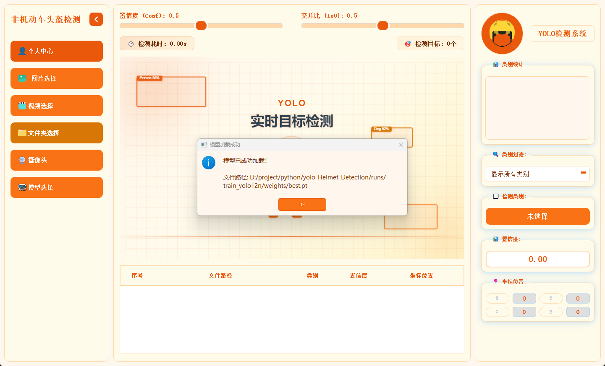Open the 未选择 class selector
The image size is (605, 366).
pyautogui.click(x=538, y=216)
